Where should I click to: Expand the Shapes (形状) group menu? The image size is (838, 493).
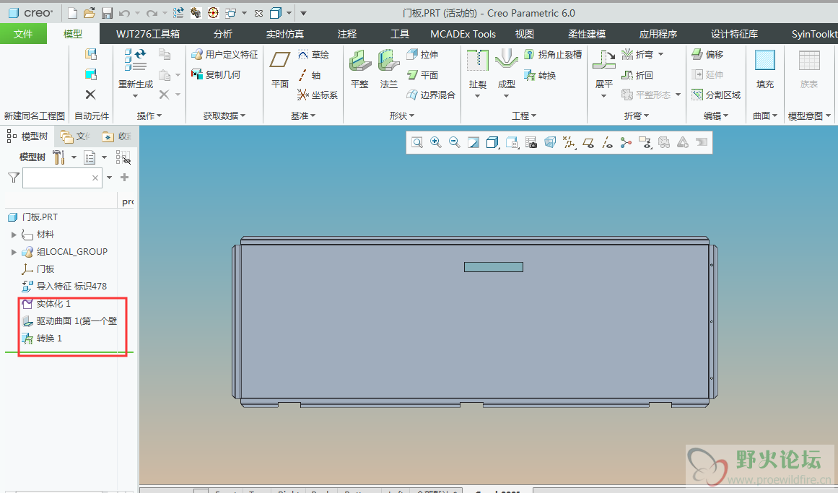click(402, 115)
